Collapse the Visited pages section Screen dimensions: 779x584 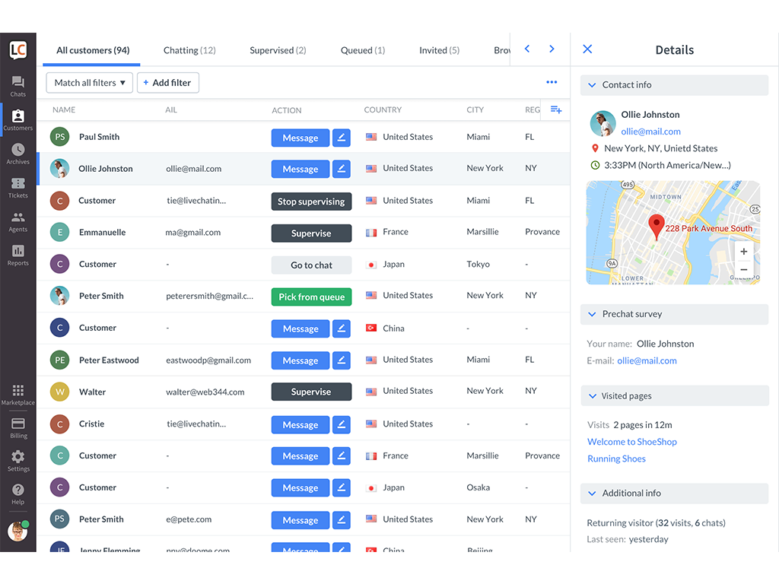coord(592,396)
